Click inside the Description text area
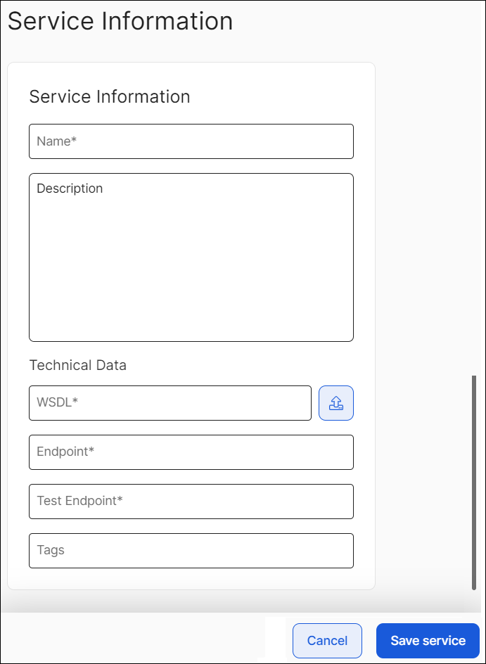Viewport: 486px width, 664px height. (x=191, y=267)
